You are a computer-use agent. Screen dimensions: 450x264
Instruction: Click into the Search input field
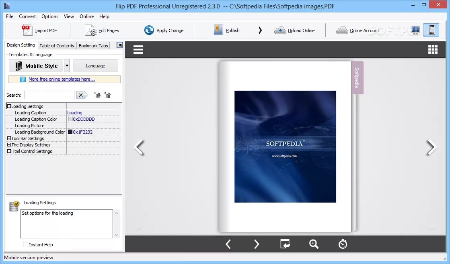click(49, 95)
